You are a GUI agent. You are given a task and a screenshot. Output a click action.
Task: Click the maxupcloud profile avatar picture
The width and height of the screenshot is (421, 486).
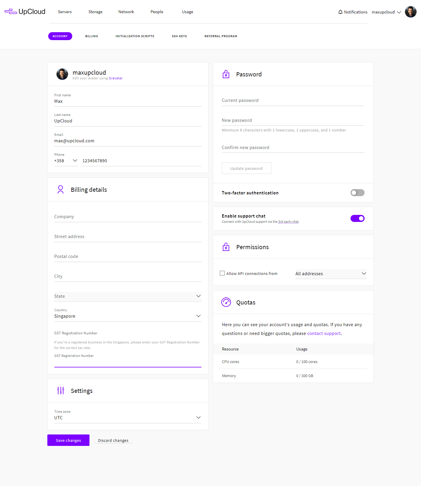(x=62, y=74)
